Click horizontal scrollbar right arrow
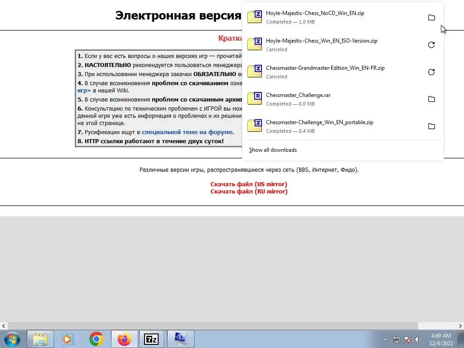Screen dimensions: 464x348 (460, 326)
